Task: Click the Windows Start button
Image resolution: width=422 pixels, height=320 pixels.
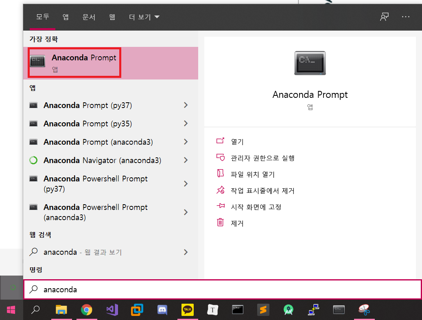Action: click(x=11, y=310)
